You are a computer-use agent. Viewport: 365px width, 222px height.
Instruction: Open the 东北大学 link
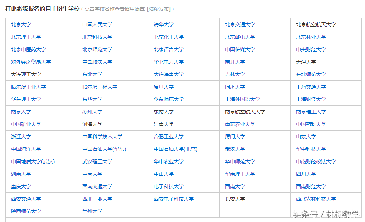point(92,75)
